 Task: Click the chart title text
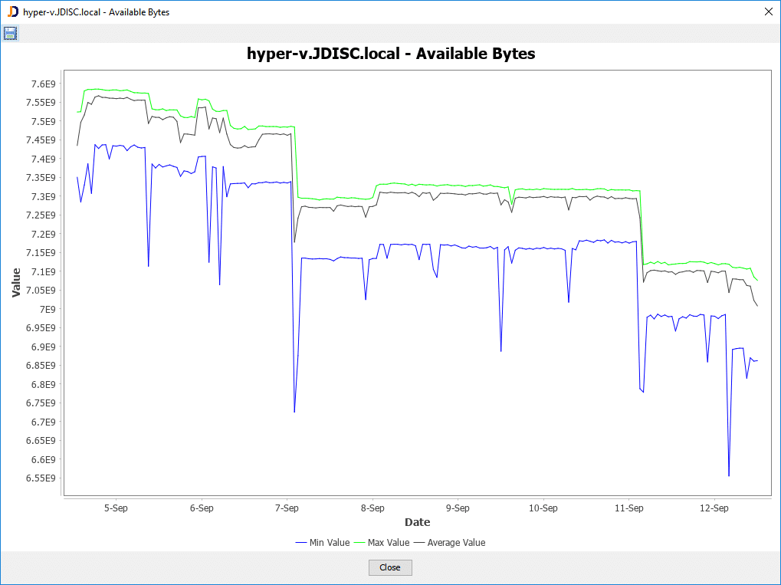pos(391,54)
